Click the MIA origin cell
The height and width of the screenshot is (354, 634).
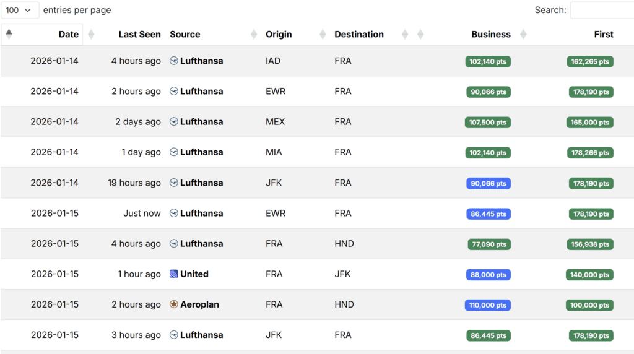(x=274, y=152)
